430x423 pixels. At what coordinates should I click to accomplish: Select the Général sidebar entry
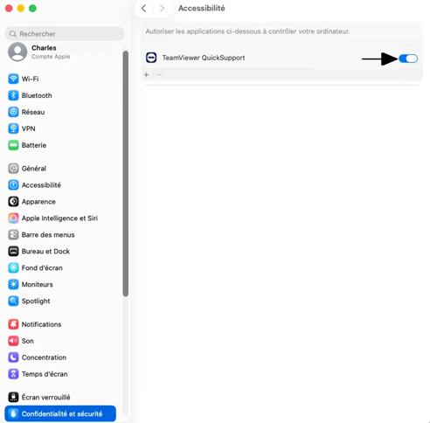tap(60, 169)
